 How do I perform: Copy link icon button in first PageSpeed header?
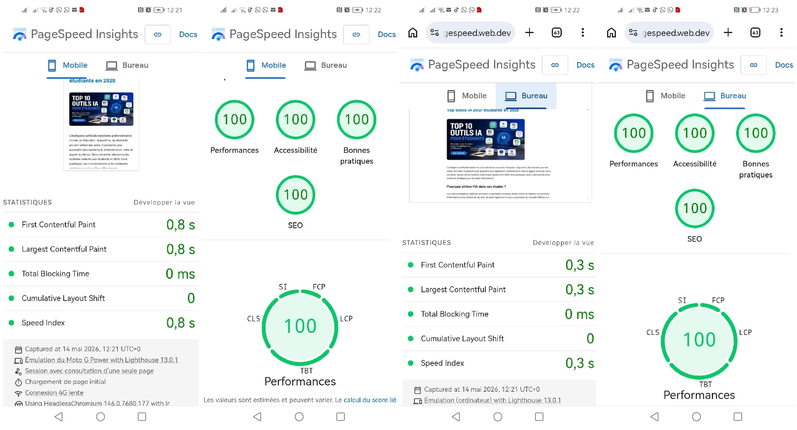point(158,35)
